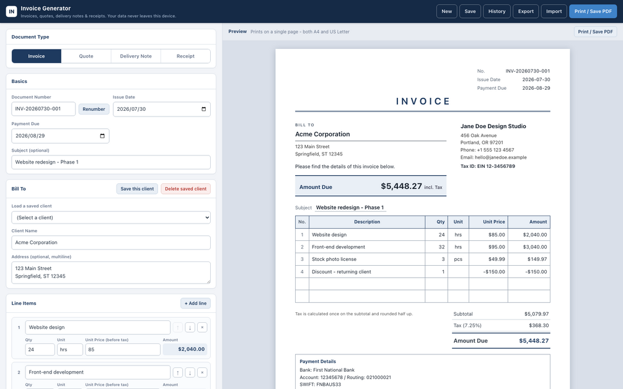Click the Renumber button
623x389 pixels.
(94, 109)
